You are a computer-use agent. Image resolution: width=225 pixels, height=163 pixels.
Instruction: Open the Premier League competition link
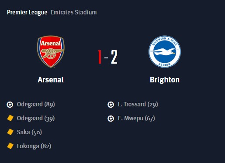27,13
